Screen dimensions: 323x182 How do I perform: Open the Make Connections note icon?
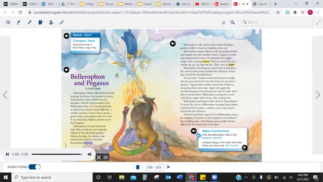pyautogui.click(x=245, y=148)
